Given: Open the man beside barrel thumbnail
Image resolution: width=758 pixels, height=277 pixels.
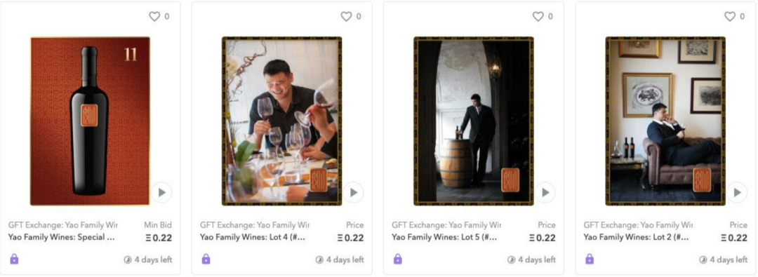Looking at the screenshot, I should coord(474,121).
